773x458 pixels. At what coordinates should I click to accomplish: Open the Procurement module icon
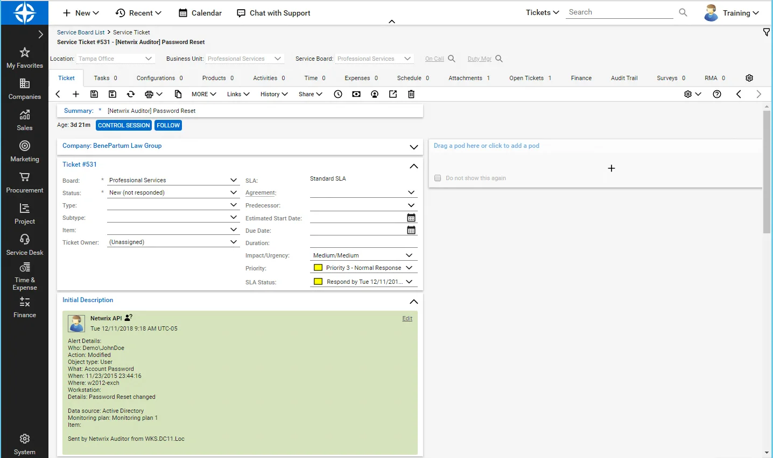coord(25,177)
